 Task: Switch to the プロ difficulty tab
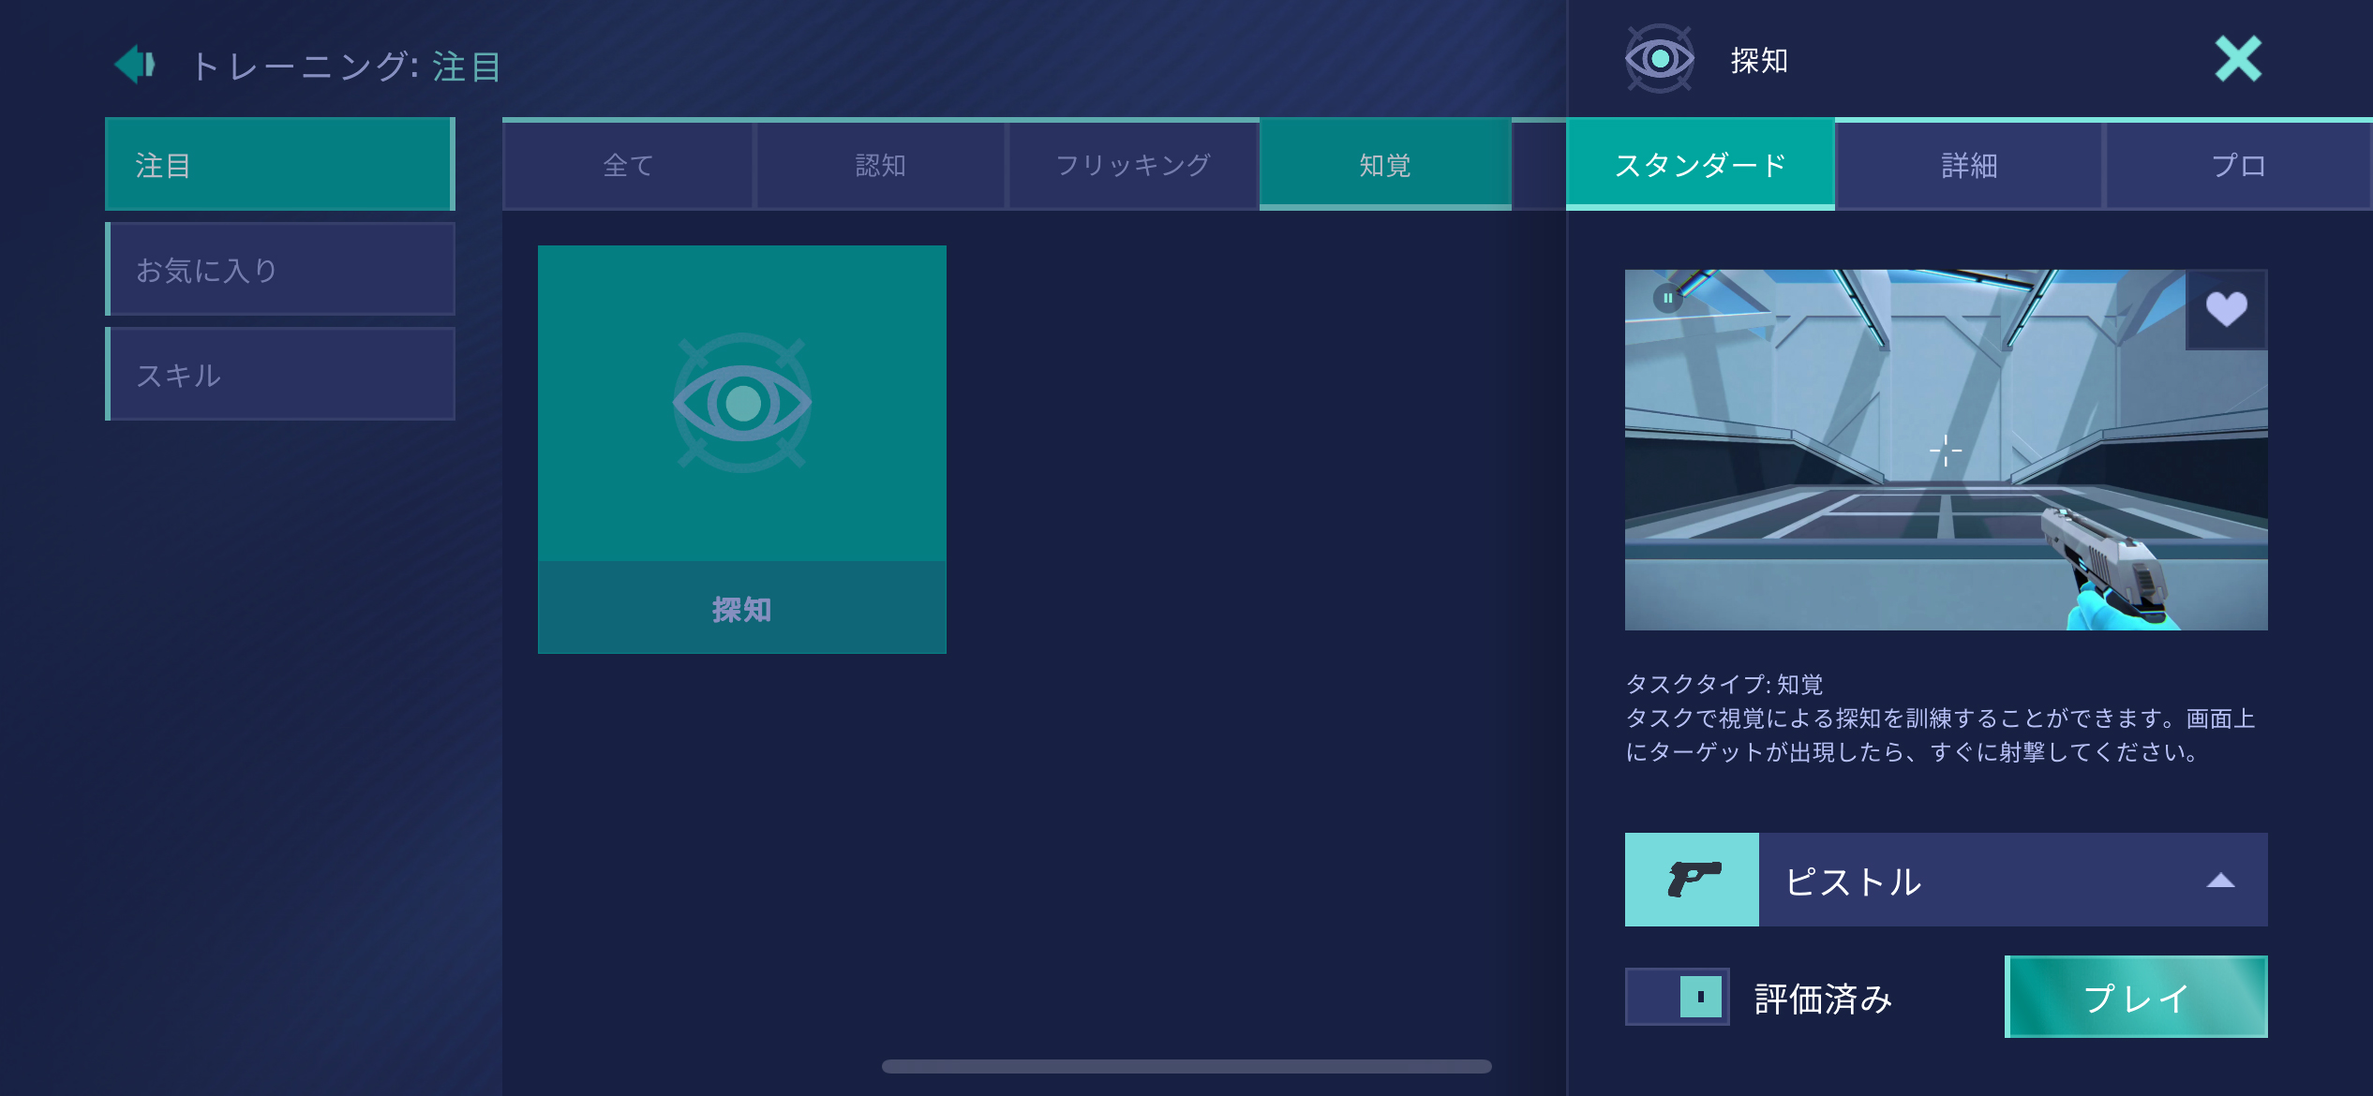click(x=2238, y=166)
